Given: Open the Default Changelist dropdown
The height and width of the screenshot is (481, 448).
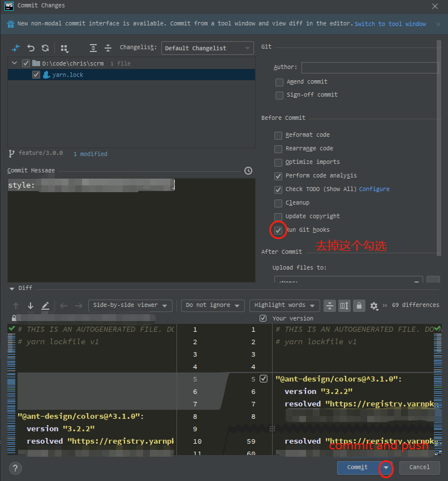Looking at the screenshot, I should click(207, 48).
